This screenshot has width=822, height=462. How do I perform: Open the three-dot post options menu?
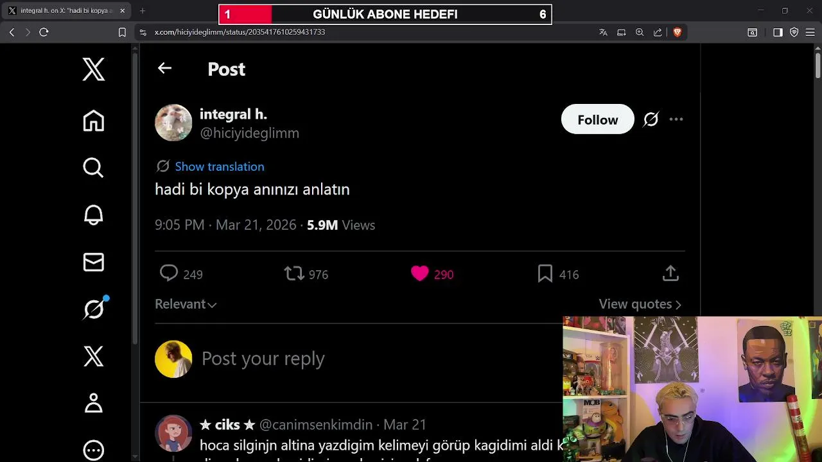click(676, 119)
